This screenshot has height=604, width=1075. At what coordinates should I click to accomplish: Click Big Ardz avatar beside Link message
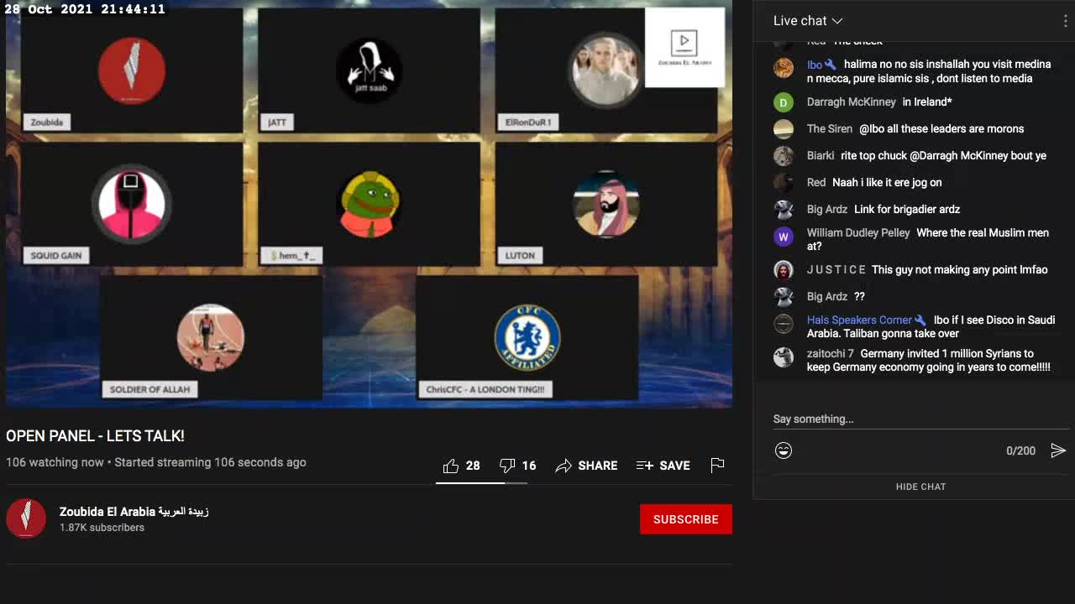(784, 210)
